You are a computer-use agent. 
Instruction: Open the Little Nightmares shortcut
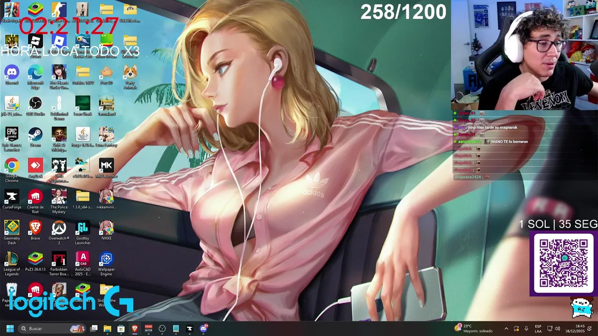[x=59, y=170]
